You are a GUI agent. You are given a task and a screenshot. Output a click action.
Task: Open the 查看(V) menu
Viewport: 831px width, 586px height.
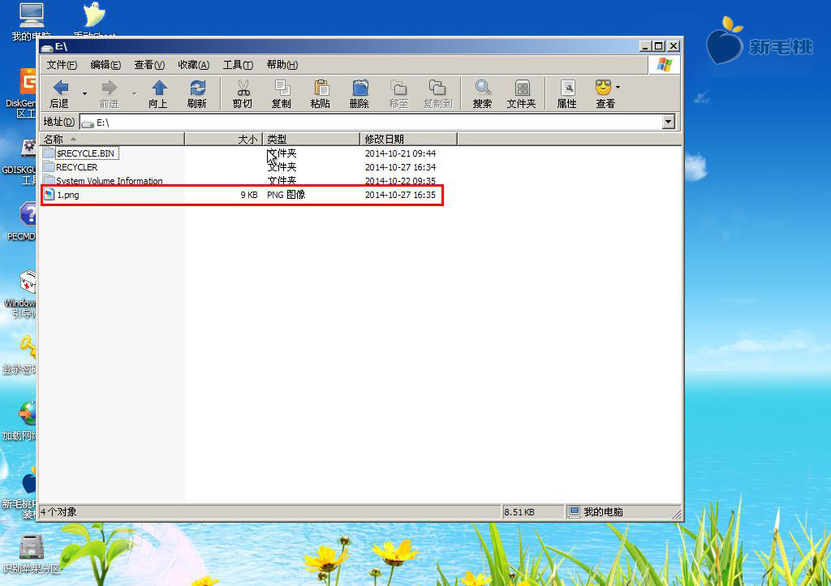pos(149,65)
